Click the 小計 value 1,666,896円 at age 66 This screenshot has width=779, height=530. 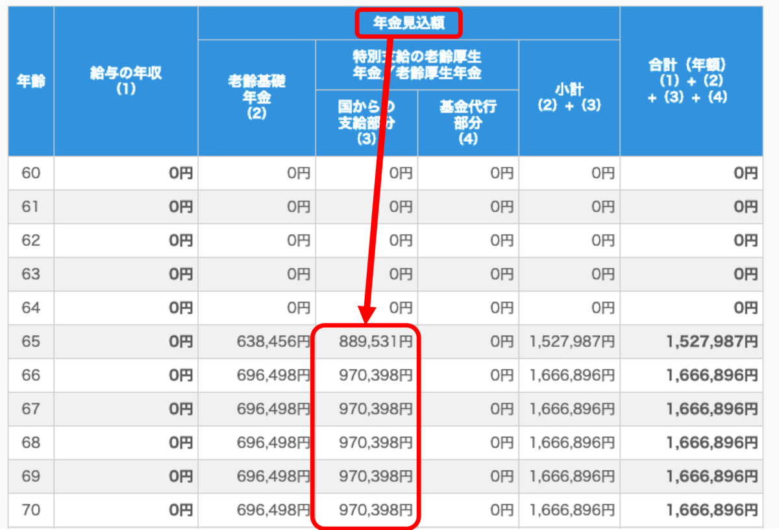point(572,375)
